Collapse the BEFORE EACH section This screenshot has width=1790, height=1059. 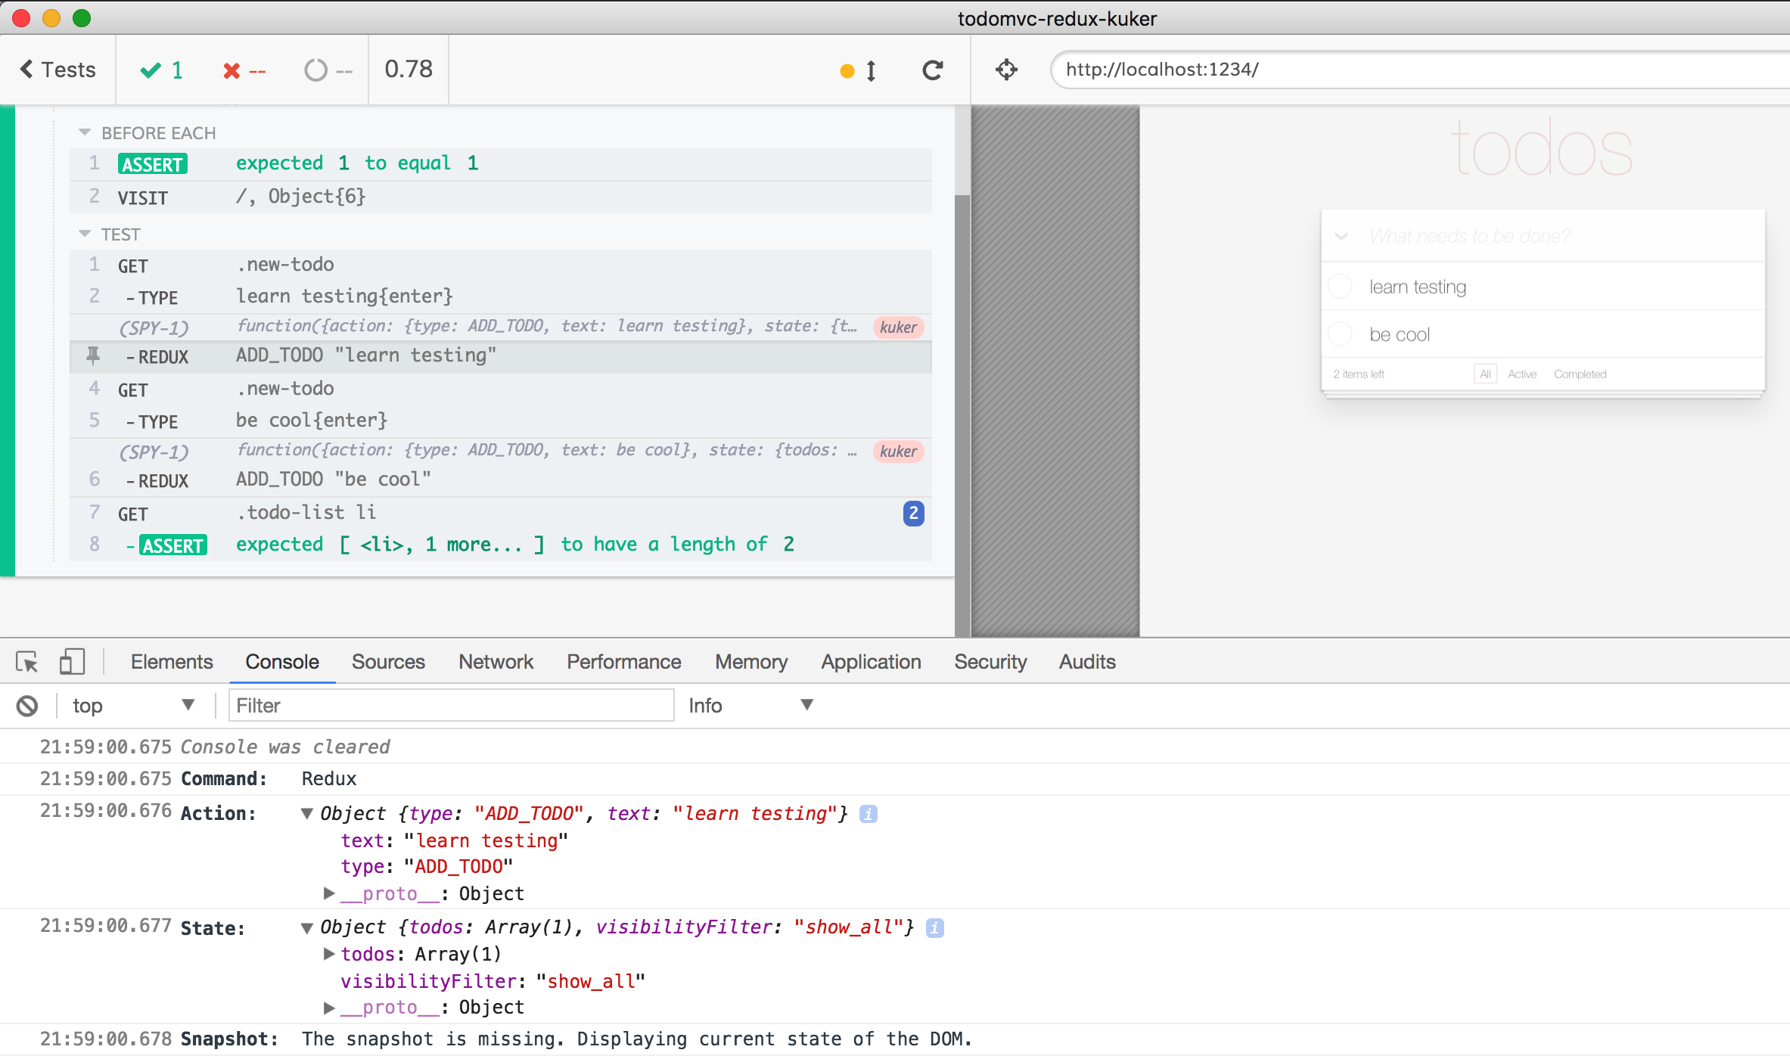pyautogui.click(x=85, y=132)
